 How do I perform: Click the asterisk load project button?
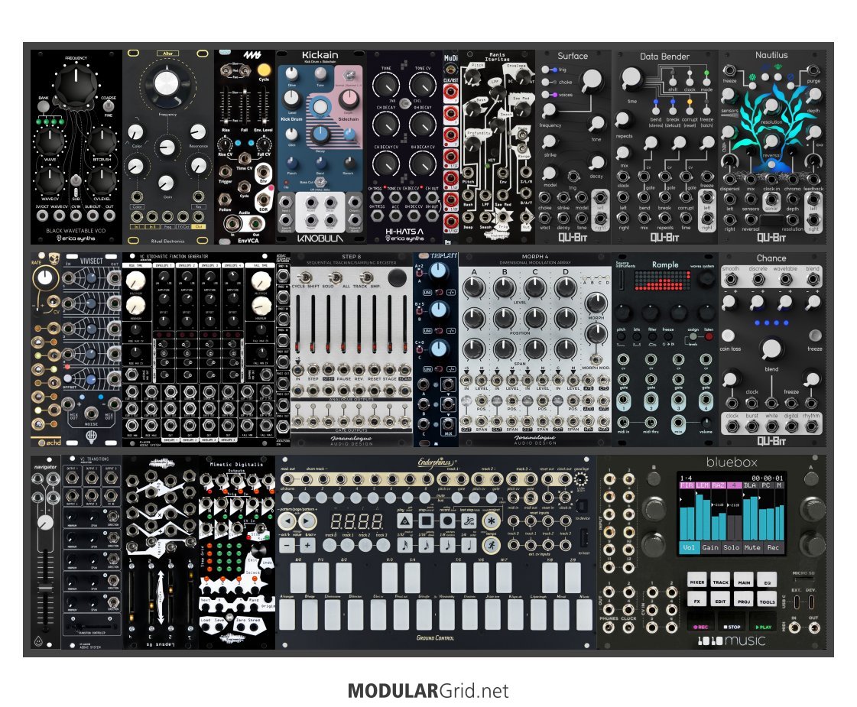(491, 521)
